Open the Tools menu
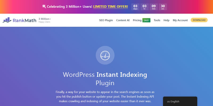This screenshot has width=213, height=106. tap(157, 20)
